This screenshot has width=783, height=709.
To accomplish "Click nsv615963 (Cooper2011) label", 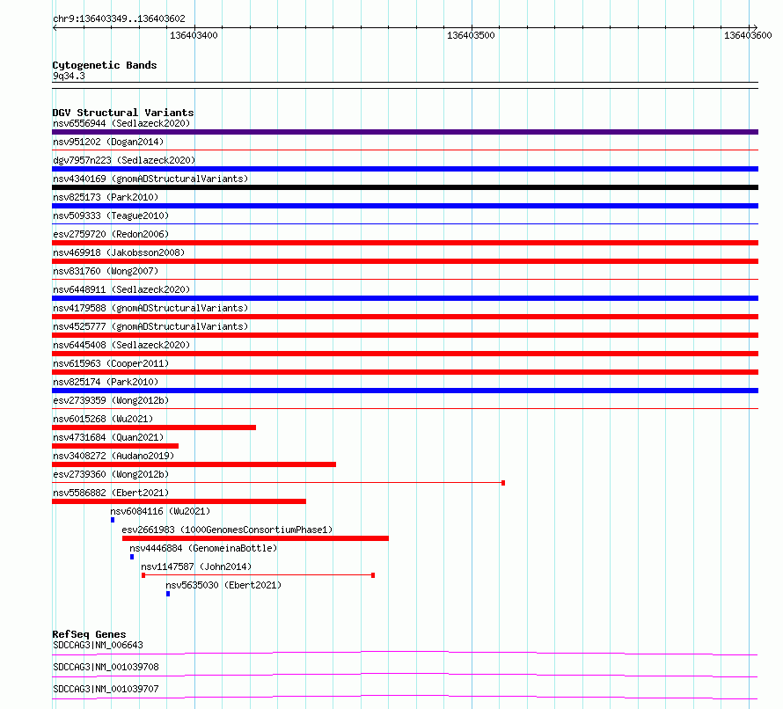I will pyautogui.click(x=111, y=363).
